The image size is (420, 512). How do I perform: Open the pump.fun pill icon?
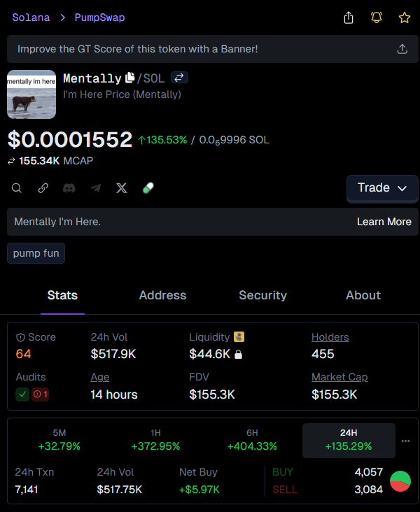148,188
